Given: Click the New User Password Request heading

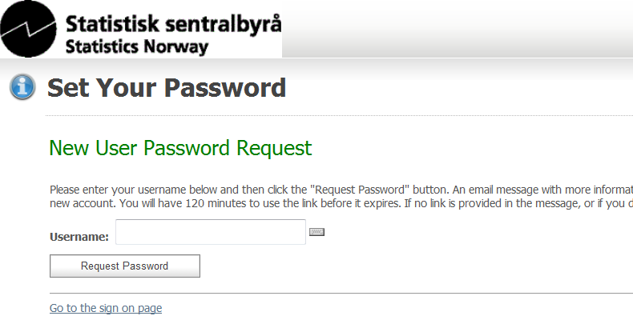Looking at the screenshot, I should pyautogui.click(x=180, y=148).
